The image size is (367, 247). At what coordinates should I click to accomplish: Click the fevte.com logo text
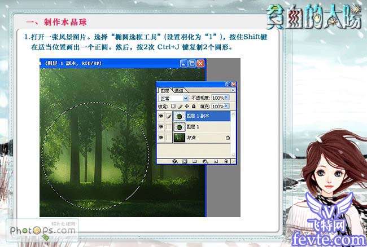tap(329, 239)
